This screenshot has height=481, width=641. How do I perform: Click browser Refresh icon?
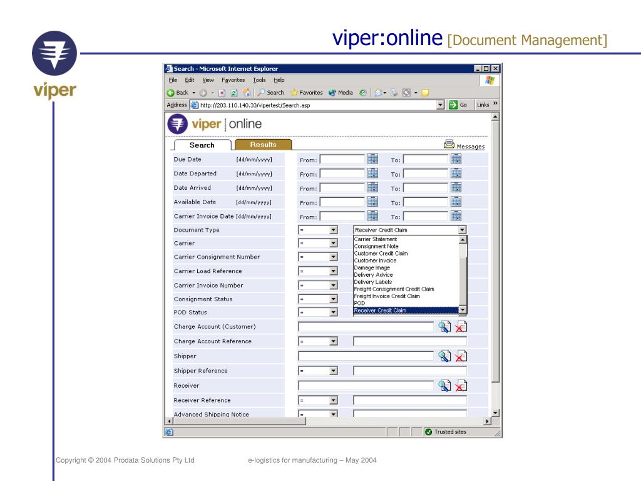tap(234, 93)
